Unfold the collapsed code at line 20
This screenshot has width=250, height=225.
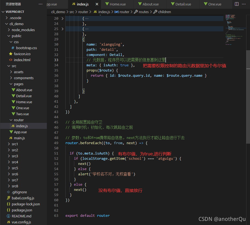click(62, 19)
